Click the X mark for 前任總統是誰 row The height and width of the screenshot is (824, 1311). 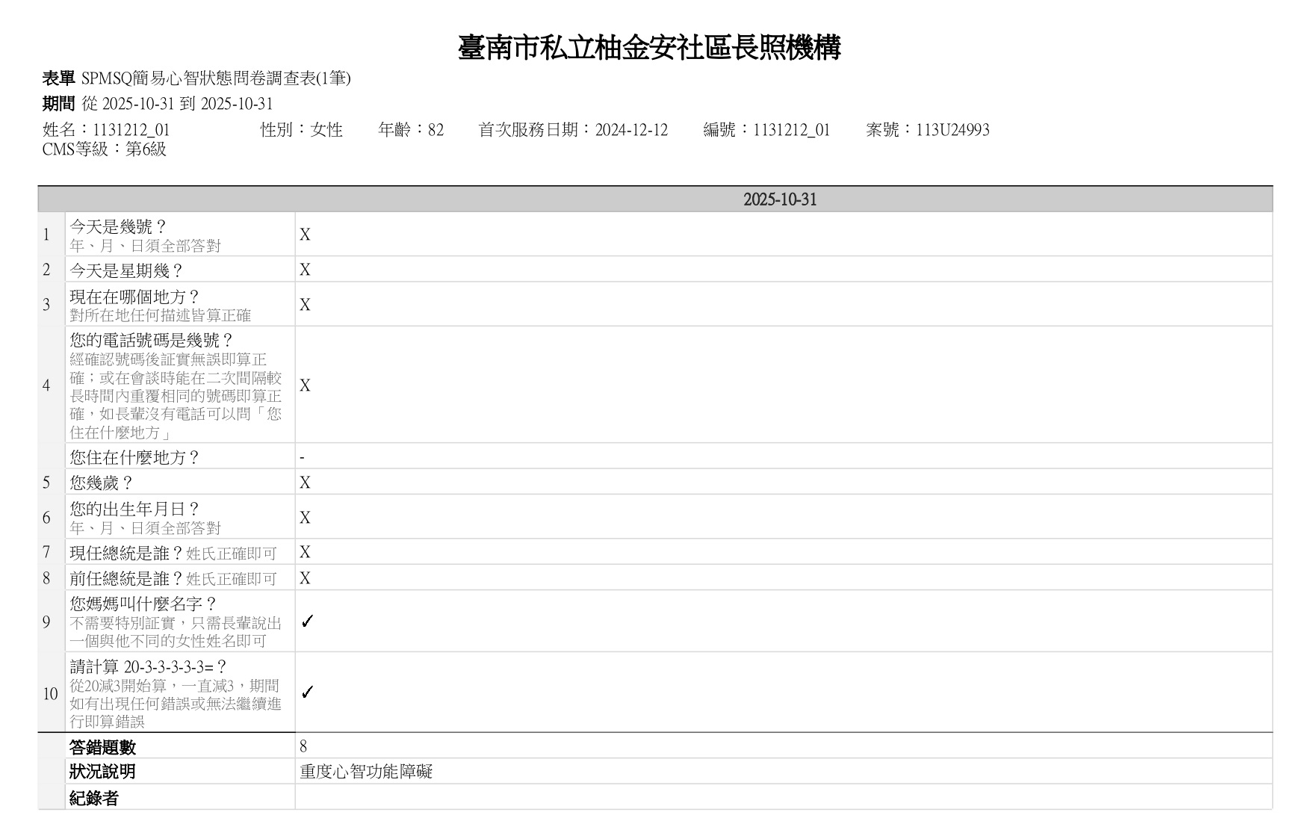305,578
